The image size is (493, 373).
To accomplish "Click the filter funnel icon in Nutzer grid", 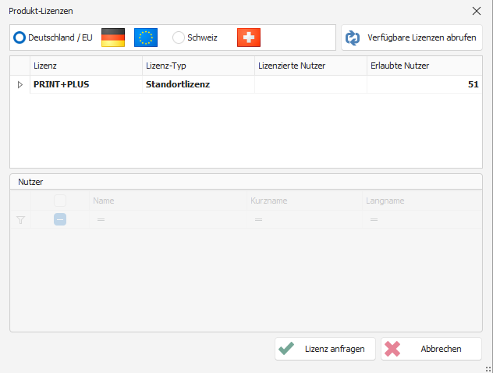I will click(20, 220).
